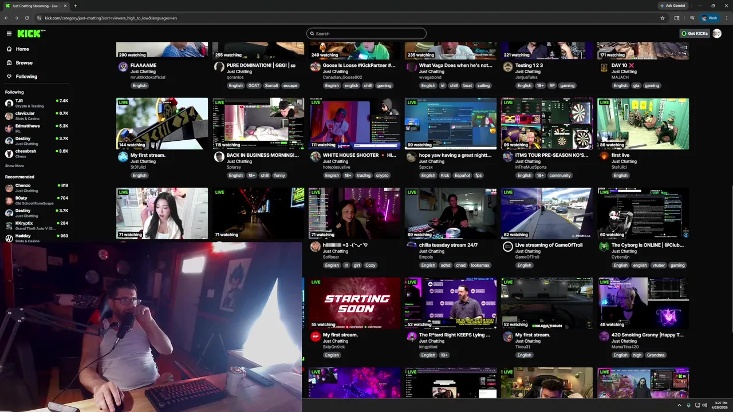Screen dimensions: 733x412
Task: Click the Sofibear channel avatar
Action: tap(315, 247)
